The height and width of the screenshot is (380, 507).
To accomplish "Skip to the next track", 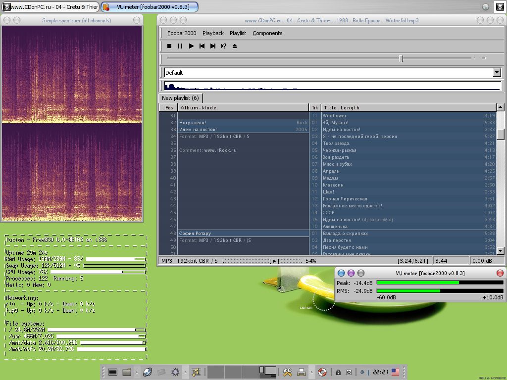I will [213, 46].
